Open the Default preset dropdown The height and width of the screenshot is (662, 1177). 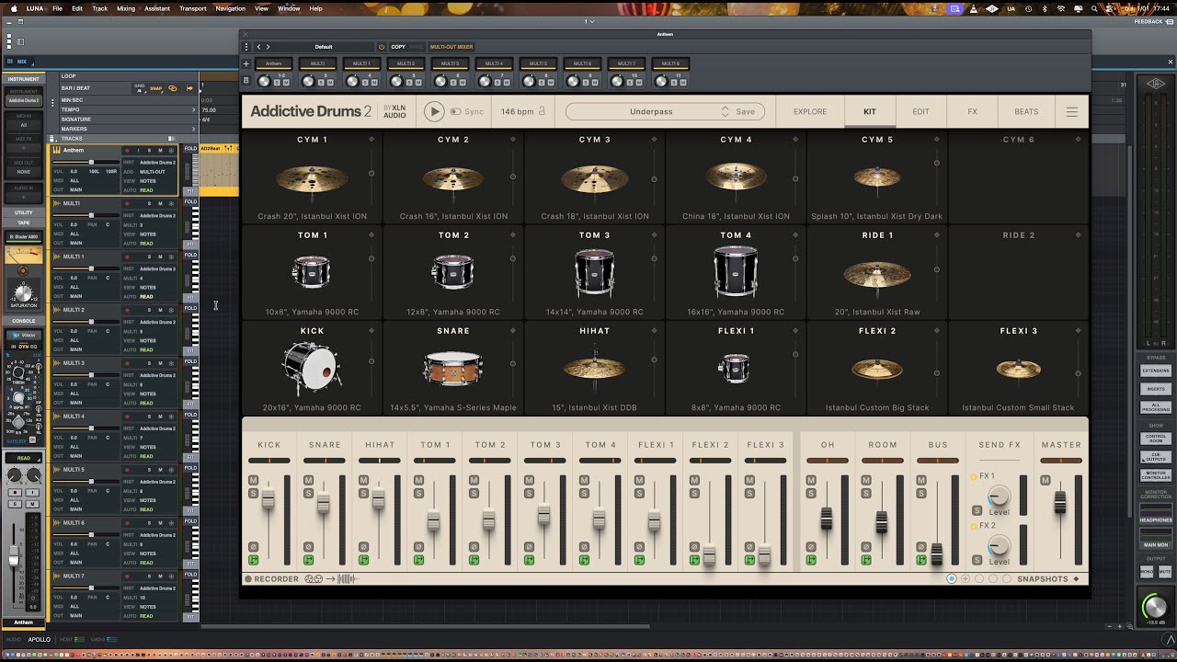pos(324,46)
